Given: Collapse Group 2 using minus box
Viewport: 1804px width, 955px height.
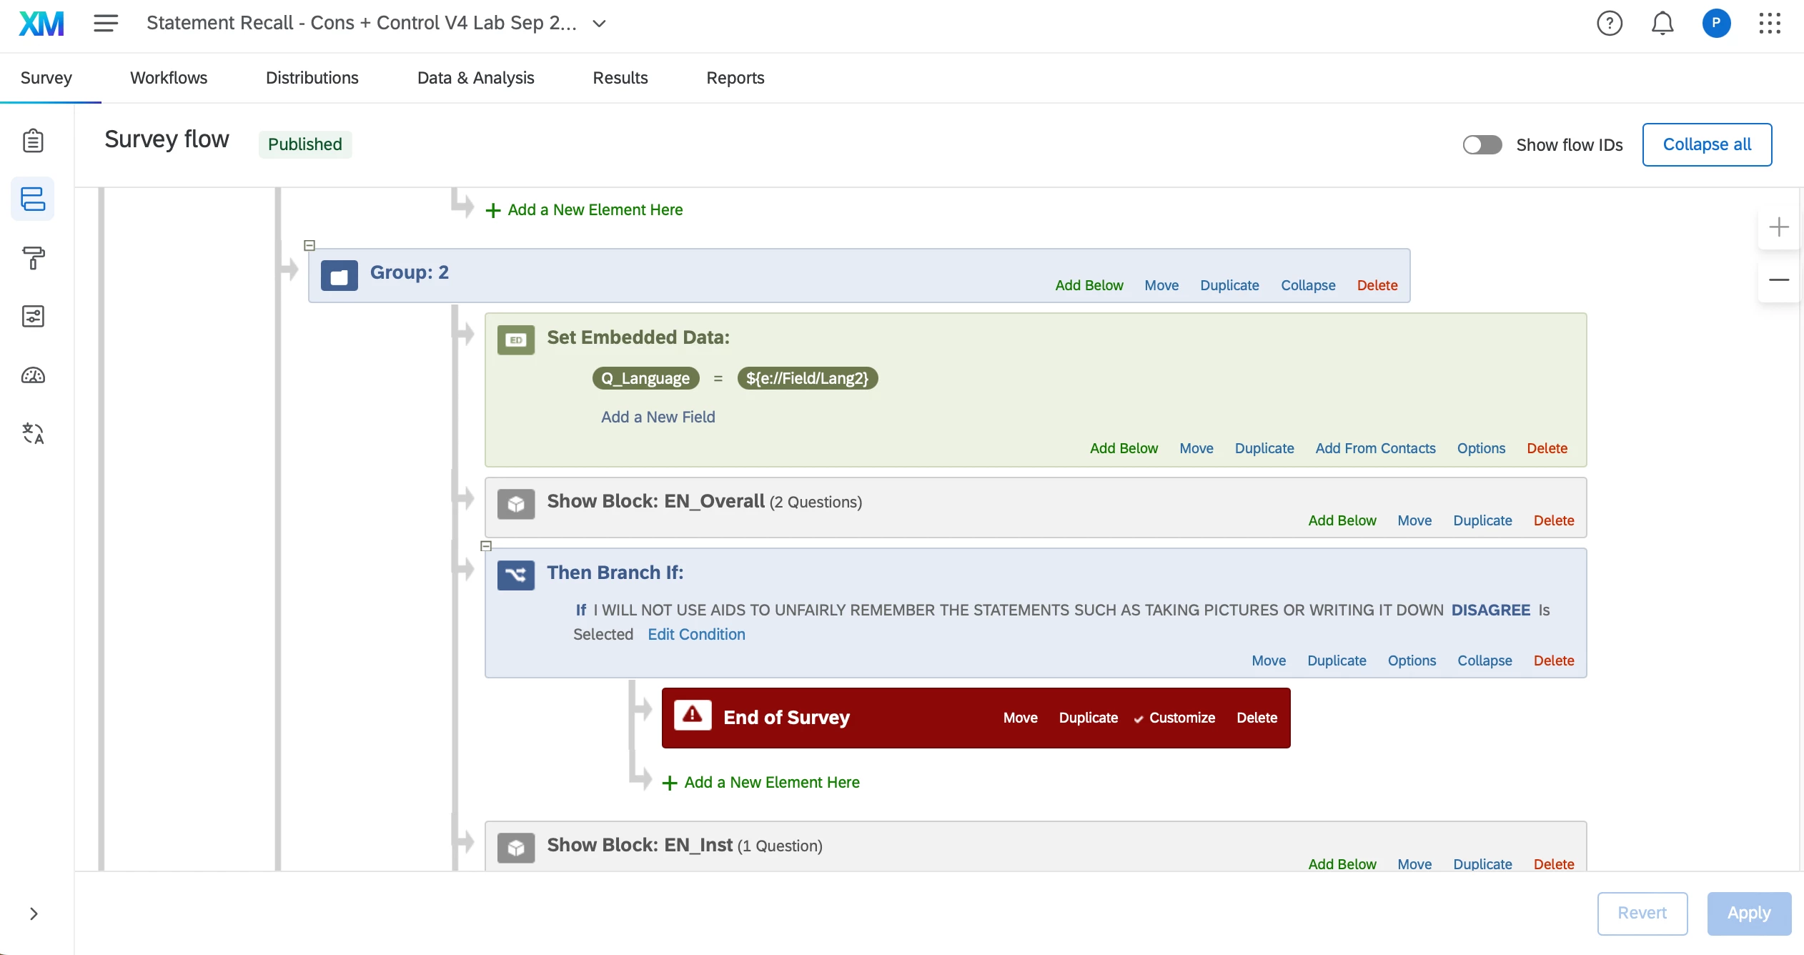Looking at the screenshot, I should coord(309,245).
